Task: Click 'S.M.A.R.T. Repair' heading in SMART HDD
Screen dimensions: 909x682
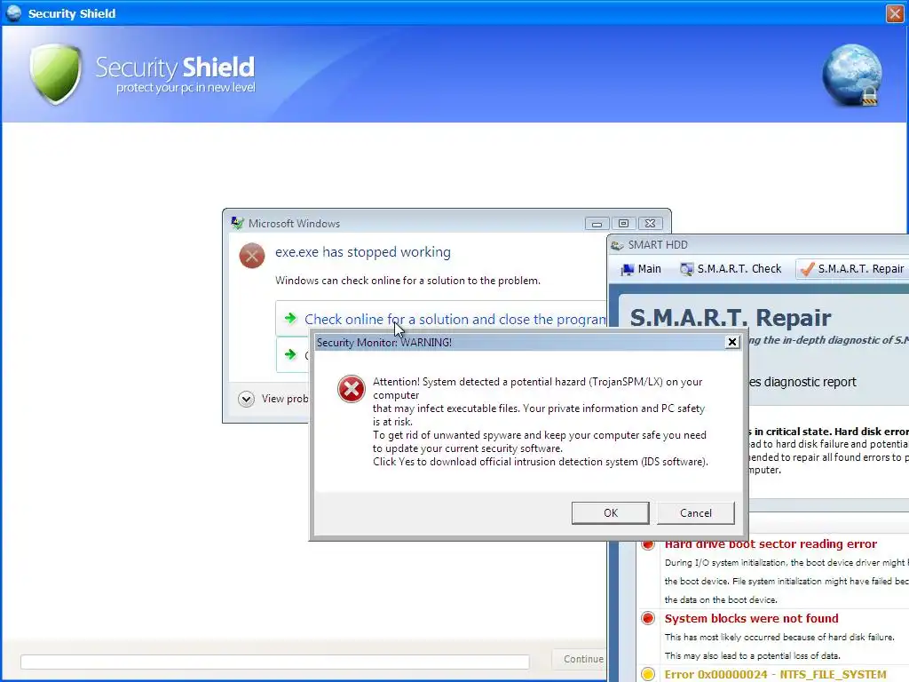Action: pos(730,318)
